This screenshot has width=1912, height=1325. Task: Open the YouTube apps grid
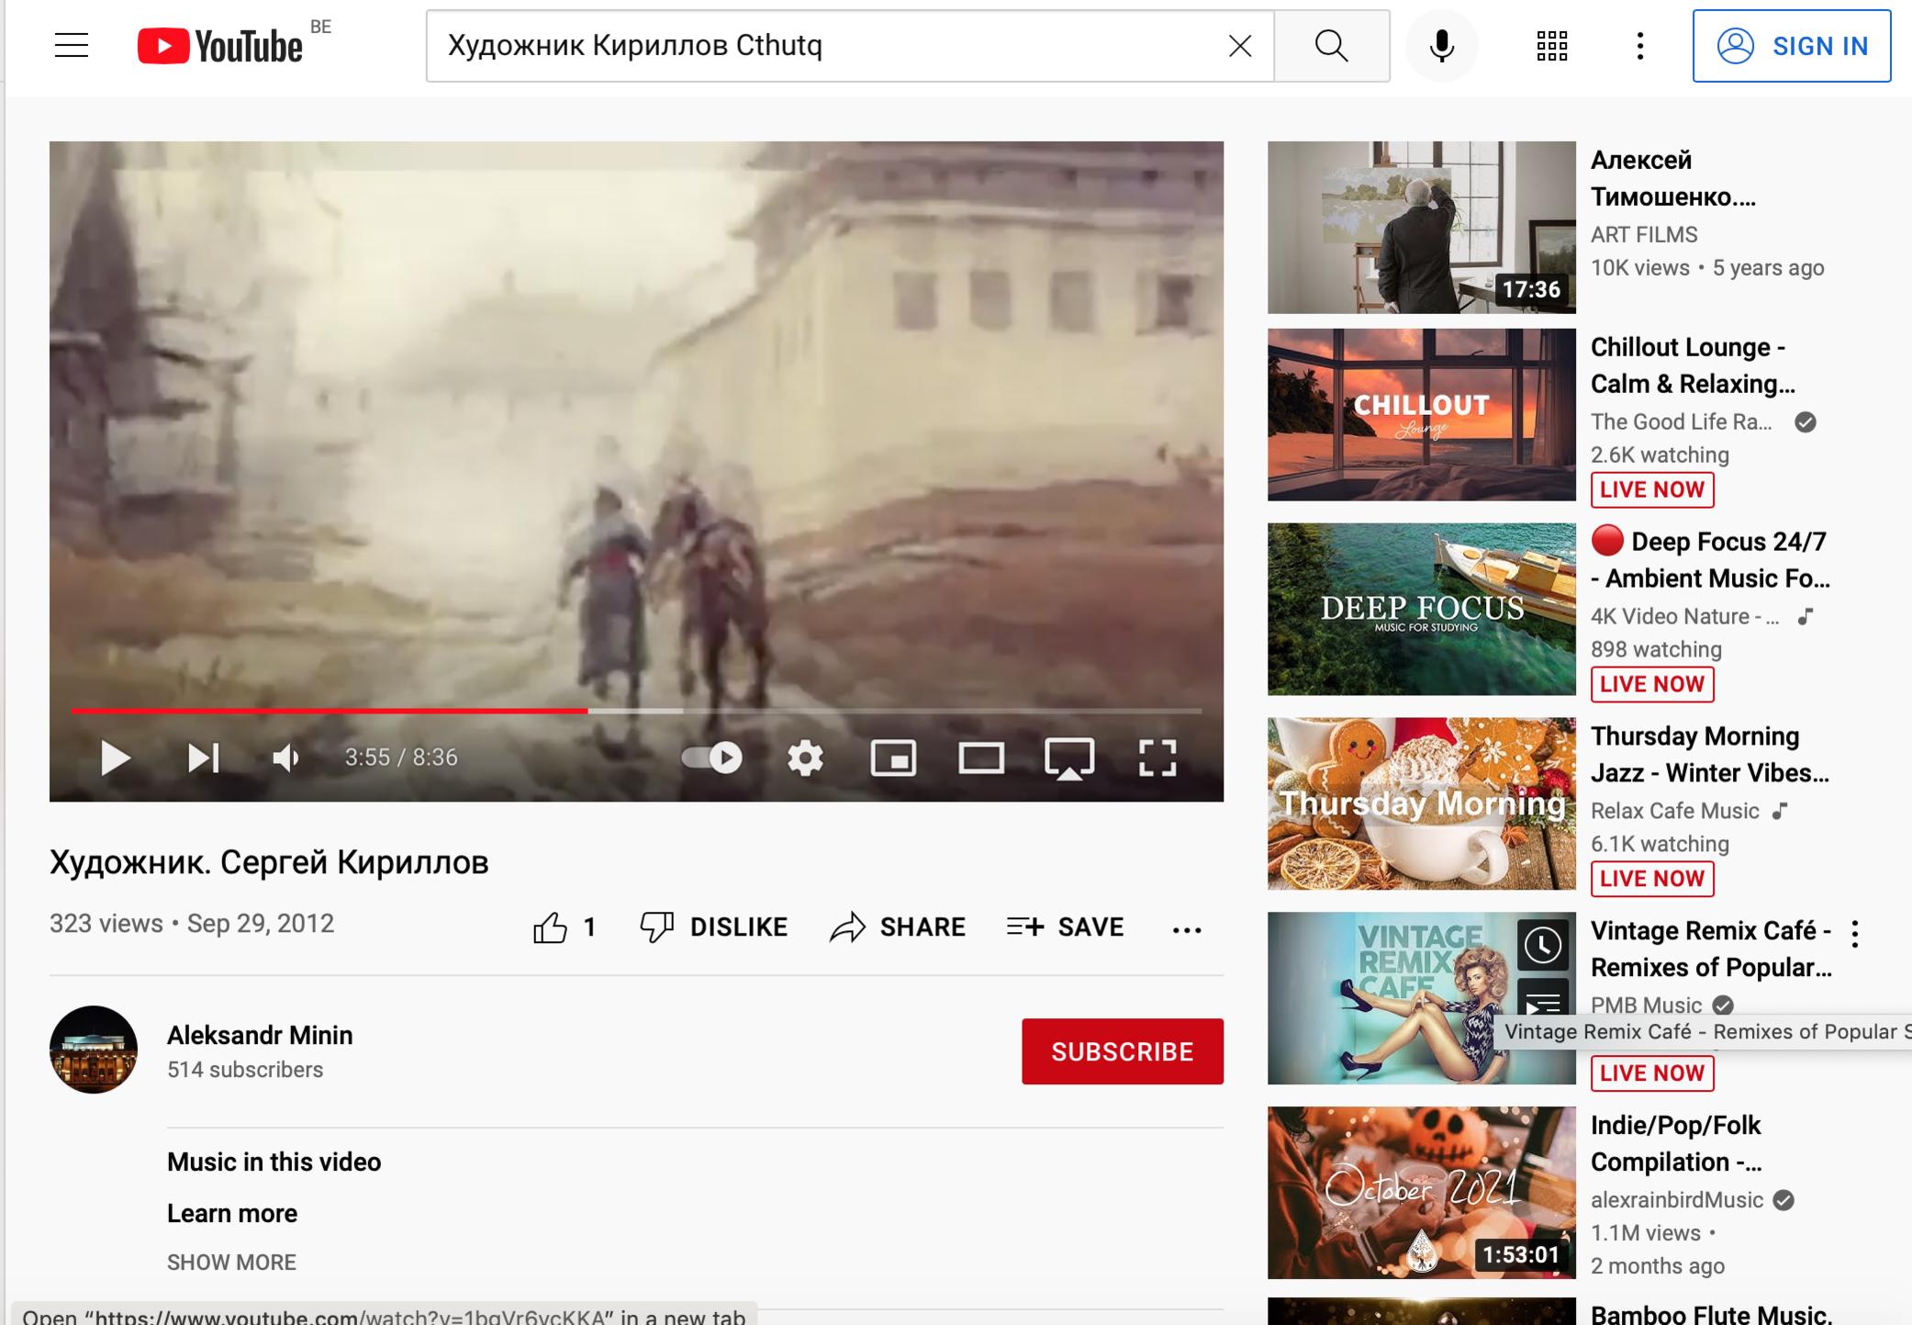[1552, 46]
